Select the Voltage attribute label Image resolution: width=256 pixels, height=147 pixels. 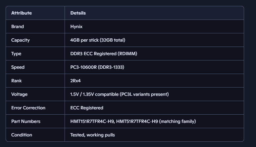(x=19, y=94)
